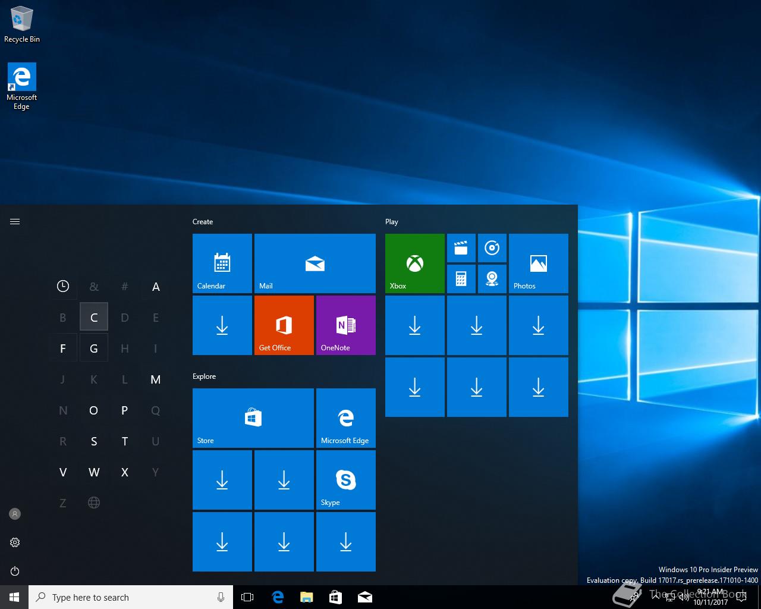Select the Recycle Bin desktop icon

click(x=22, y=24)
